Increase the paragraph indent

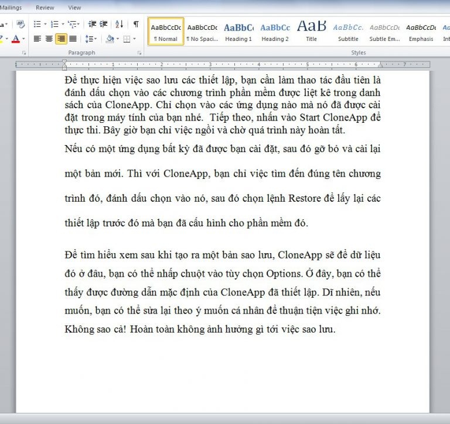[x=104, y=24]
